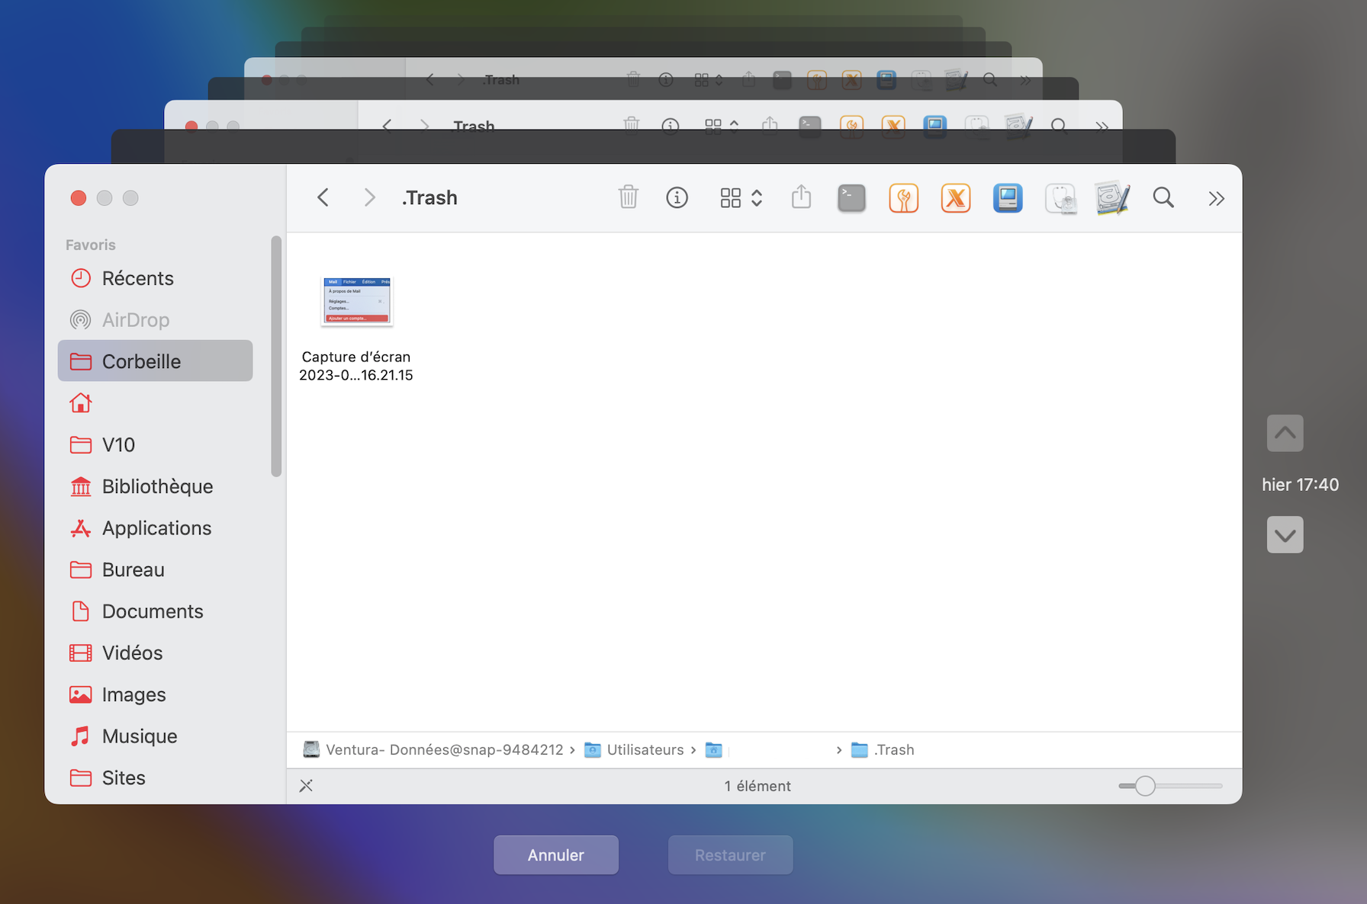
Task: Open Musique in the sidebar
Action: [x=155, y=736]
